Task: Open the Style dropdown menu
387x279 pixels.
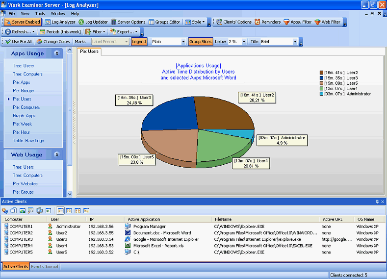Action: [x=195, y=22]
